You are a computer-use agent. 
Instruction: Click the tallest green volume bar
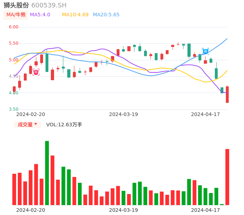pyautogui.click(x=47, y=173)
